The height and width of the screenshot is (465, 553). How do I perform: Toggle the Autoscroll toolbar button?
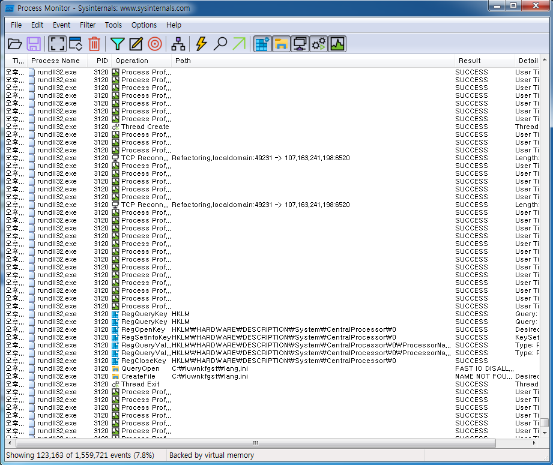(76, 44)
